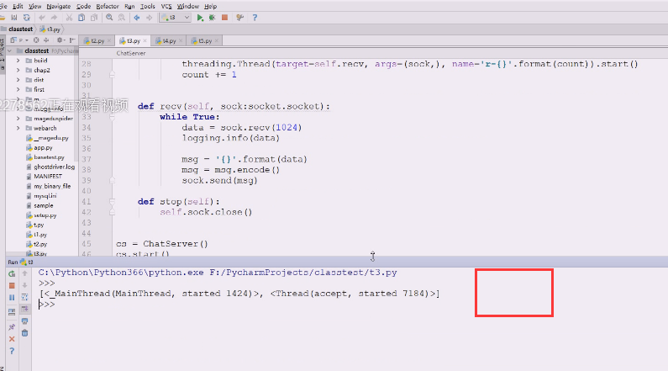Collapse the classtest root folder

[x=9, y=50]
